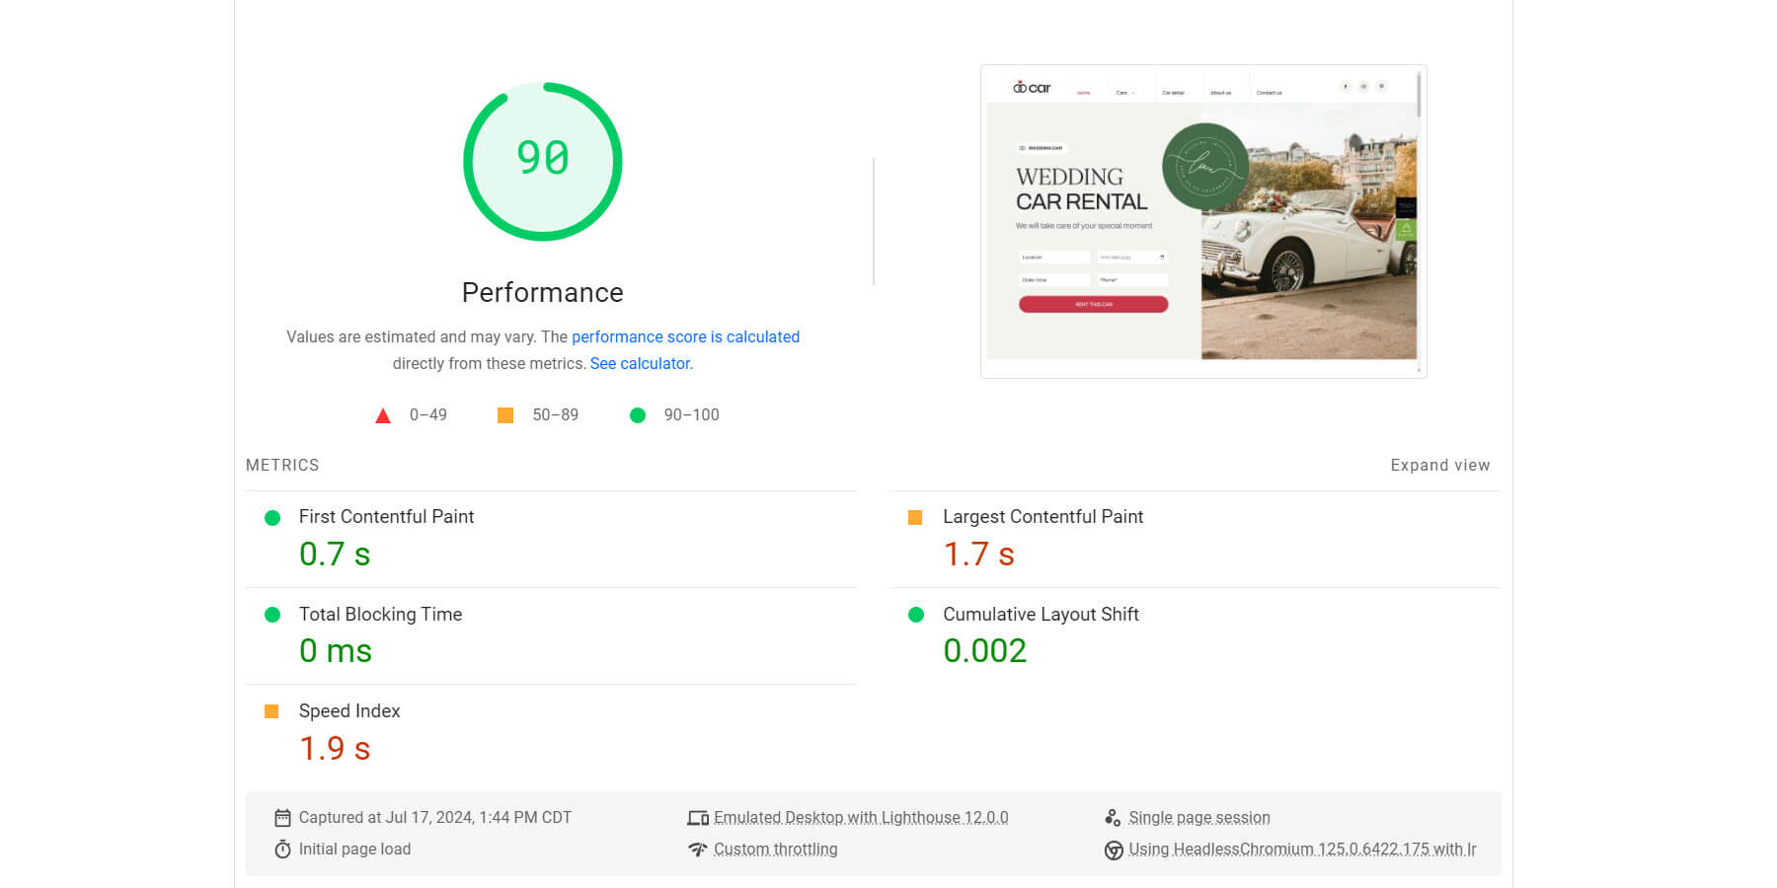Open the performance score is calculated link
The height and width of the screenshot is (888, 1777).
click(685, 336)
